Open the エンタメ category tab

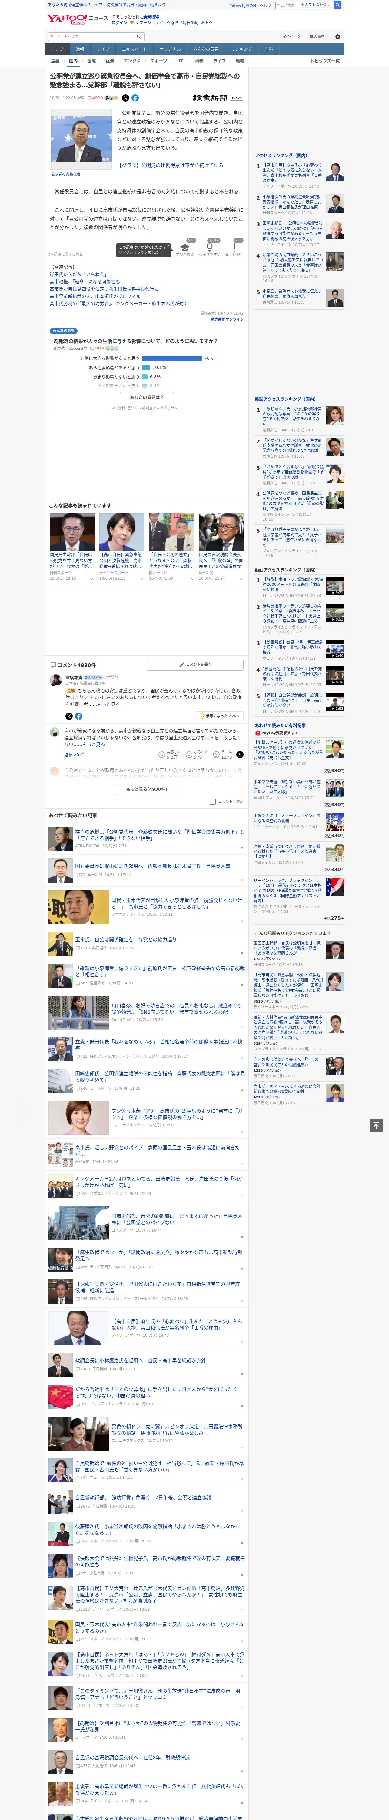point(132,61)
